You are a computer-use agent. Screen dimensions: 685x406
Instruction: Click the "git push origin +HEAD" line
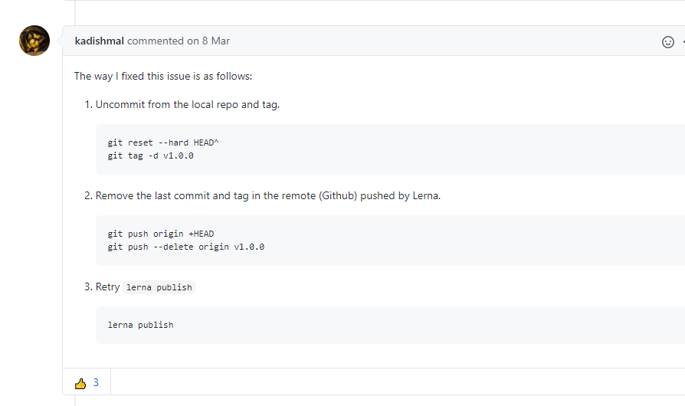point(161,234)
